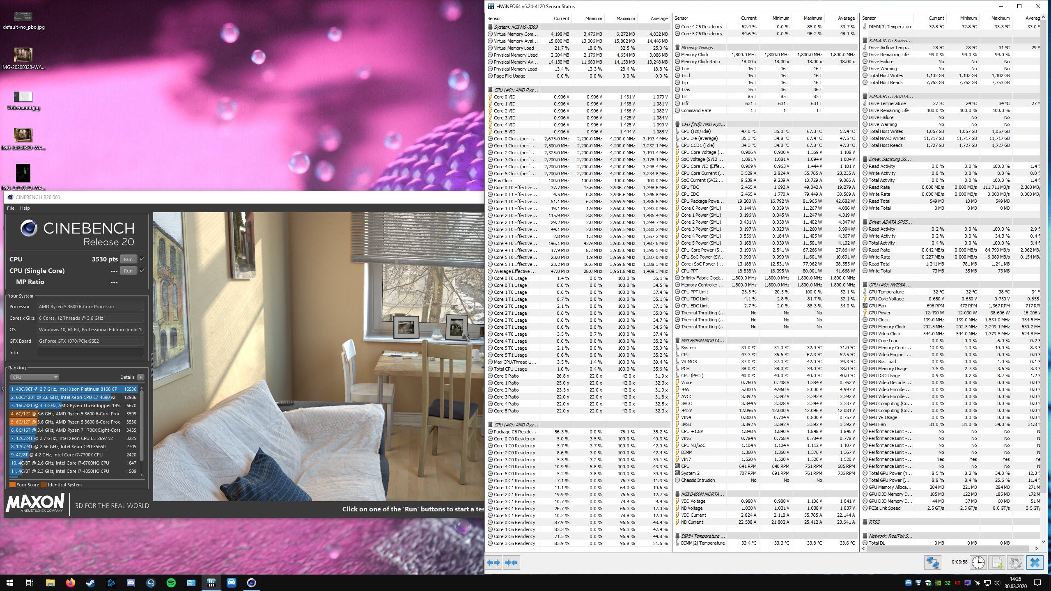The height and width of the screenshot is (591, 1051).
Task: Select MSI B450M MORTA... group with System temperature
Action: click(x=765, y=341)
